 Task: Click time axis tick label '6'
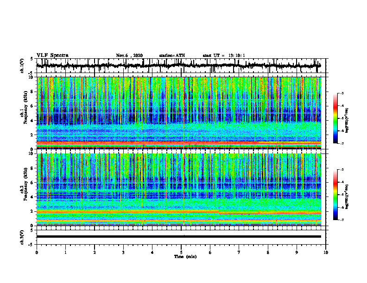pyautogui.click(x=210, y=252)
